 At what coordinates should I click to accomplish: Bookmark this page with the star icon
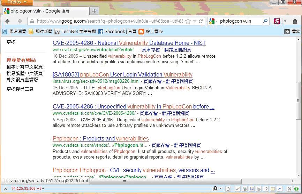188,21
